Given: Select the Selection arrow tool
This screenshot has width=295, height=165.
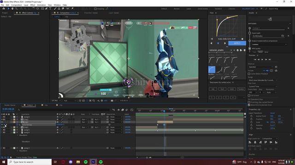Looking at the screenshot, I should (8, 9).
